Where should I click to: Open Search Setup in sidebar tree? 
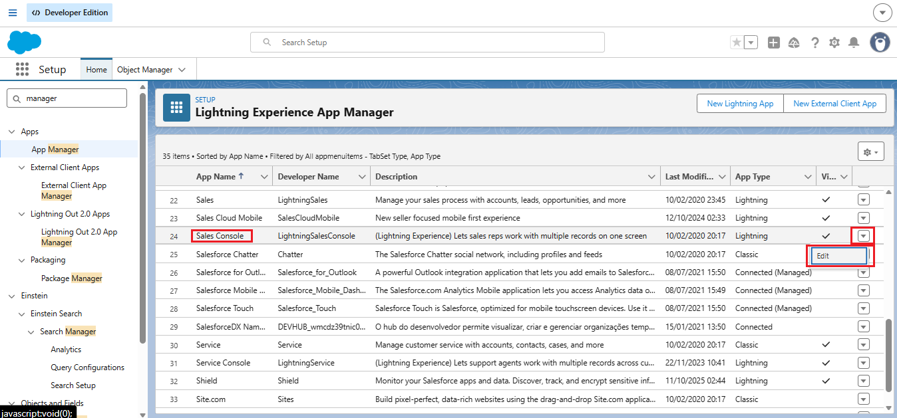coord(73,385)
